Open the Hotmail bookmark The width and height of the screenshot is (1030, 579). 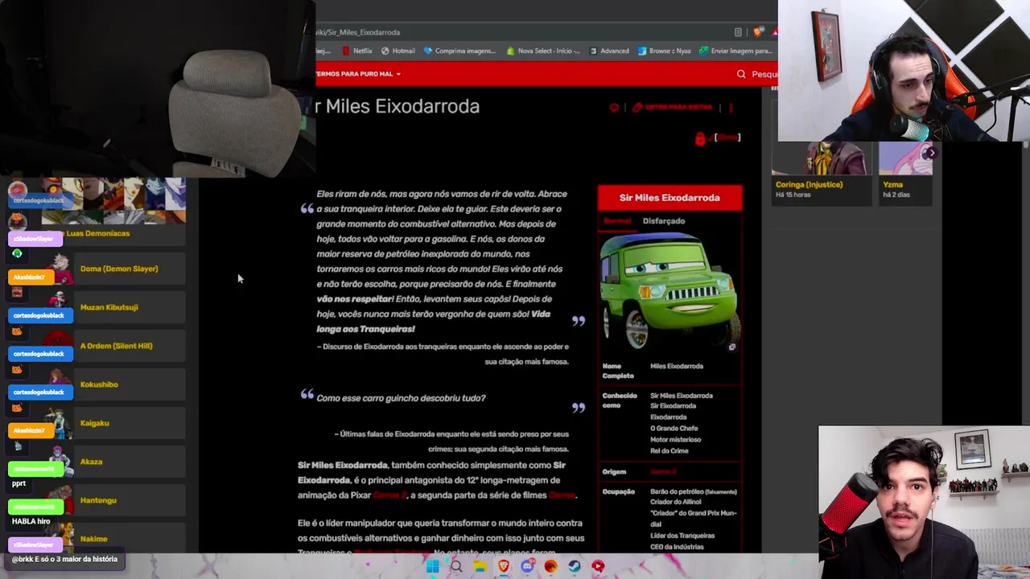coord(398,51)
